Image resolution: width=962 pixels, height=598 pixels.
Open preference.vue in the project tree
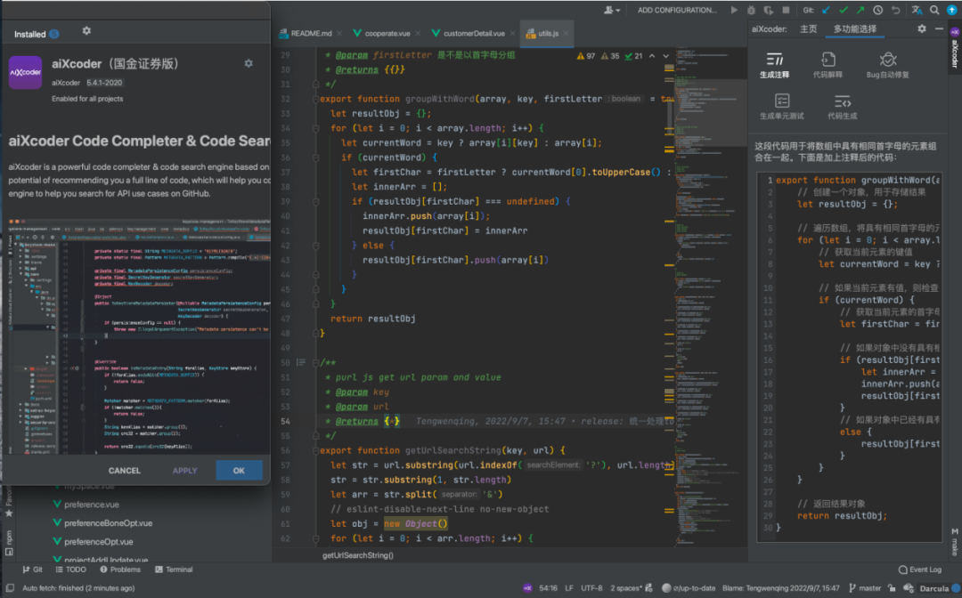tap(86, 505)
